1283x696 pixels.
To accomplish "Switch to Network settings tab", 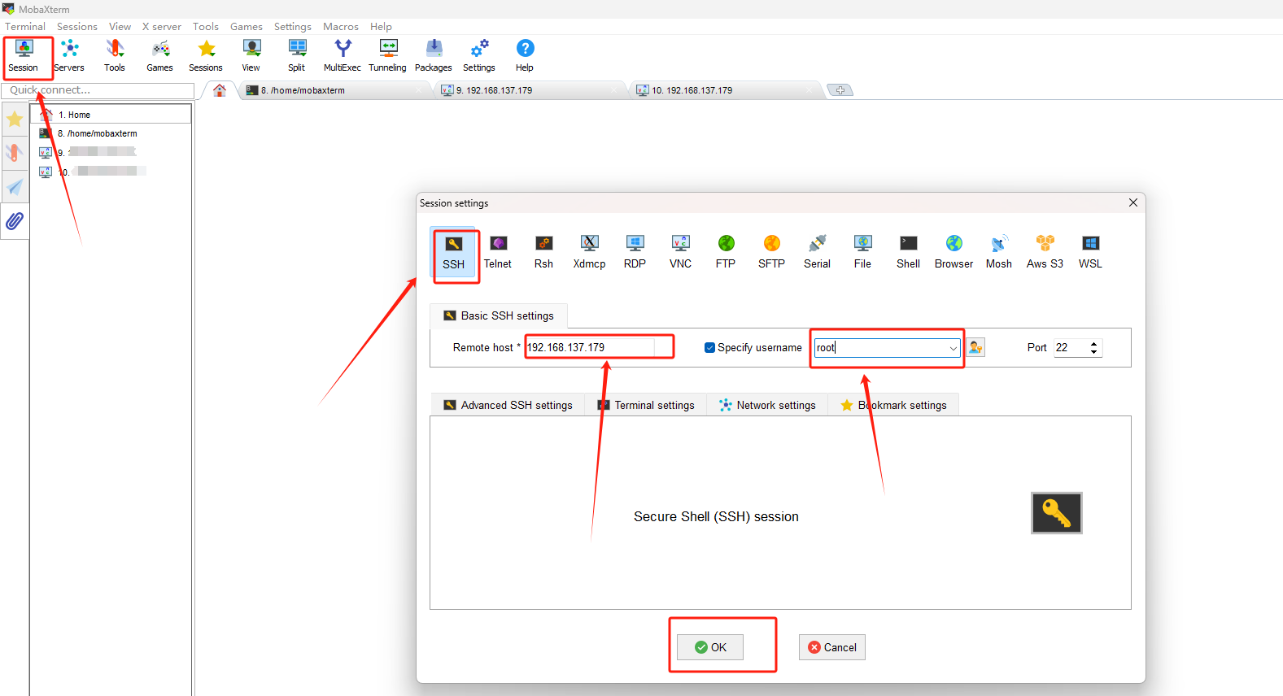I will pyautogui.click(x=767, y=405).
